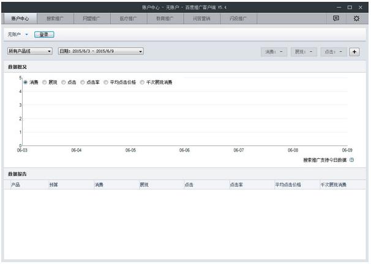This screenshot has height=264, width=371.
Task: Switch to the 问答营销 tab
Action: 201,18
